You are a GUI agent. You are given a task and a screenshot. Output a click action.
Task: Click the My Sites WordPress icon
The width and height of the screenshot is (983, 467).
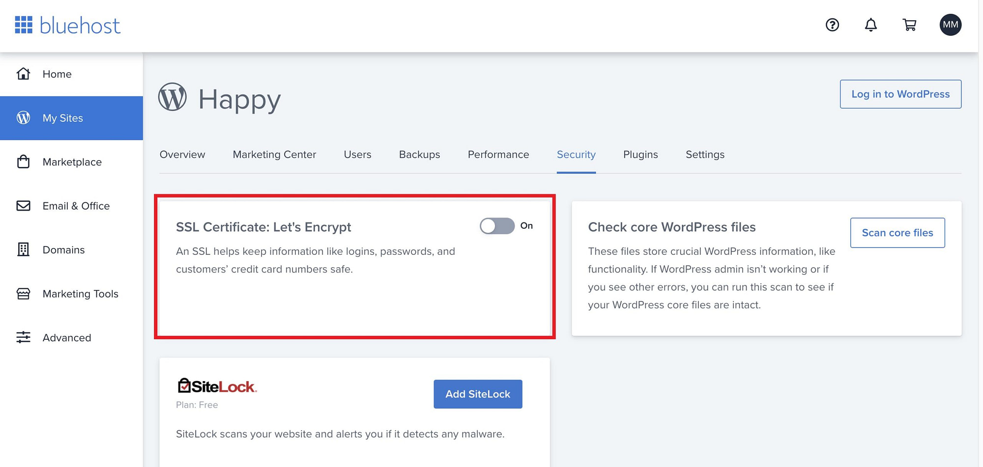coord(23,118)
